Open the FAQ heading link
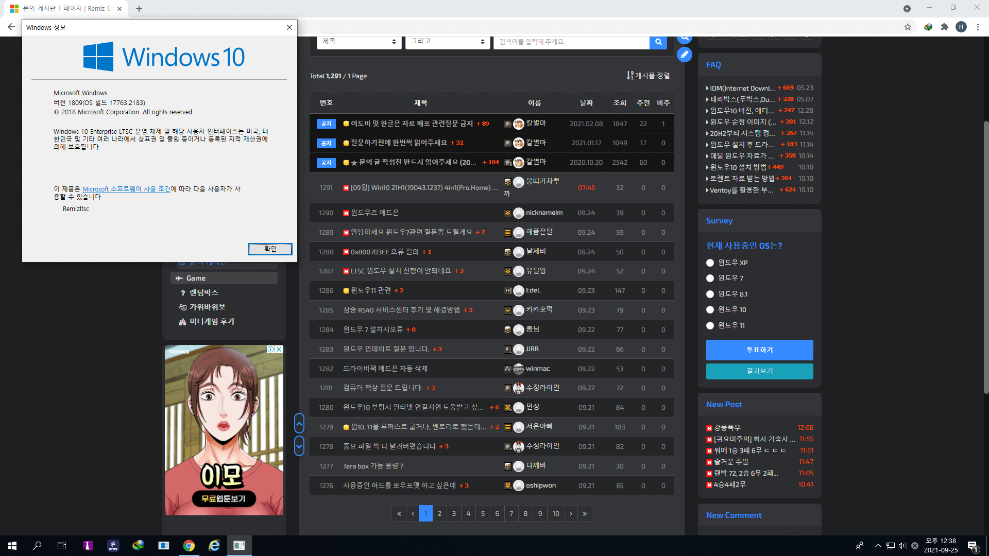989x556 pixels. (x=713, y=65)
